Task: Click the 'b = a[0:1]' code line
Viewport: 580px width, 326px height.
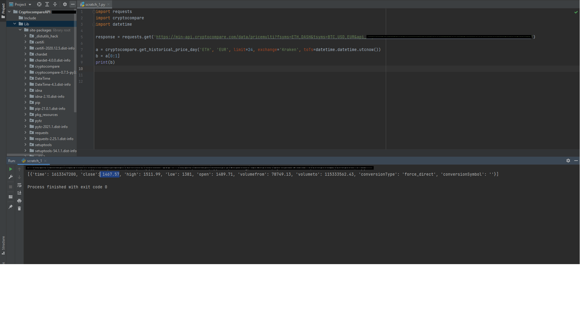Action: [108, 56]
